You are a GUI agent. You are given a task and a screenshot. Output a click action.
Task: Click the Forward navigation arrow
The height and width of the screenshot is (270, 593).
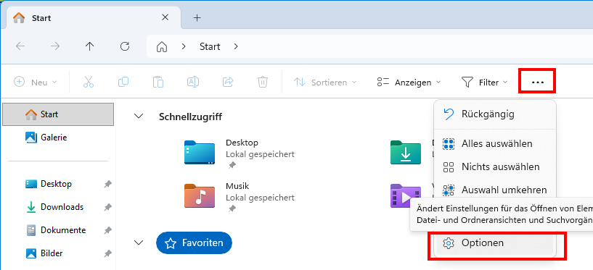click(55, 46)
